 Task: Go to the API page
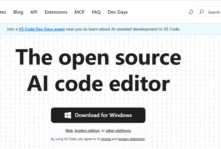tap(34, 12)
